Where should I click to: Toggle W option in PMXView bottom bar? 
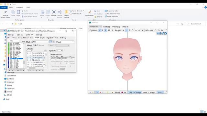point(125,92)
